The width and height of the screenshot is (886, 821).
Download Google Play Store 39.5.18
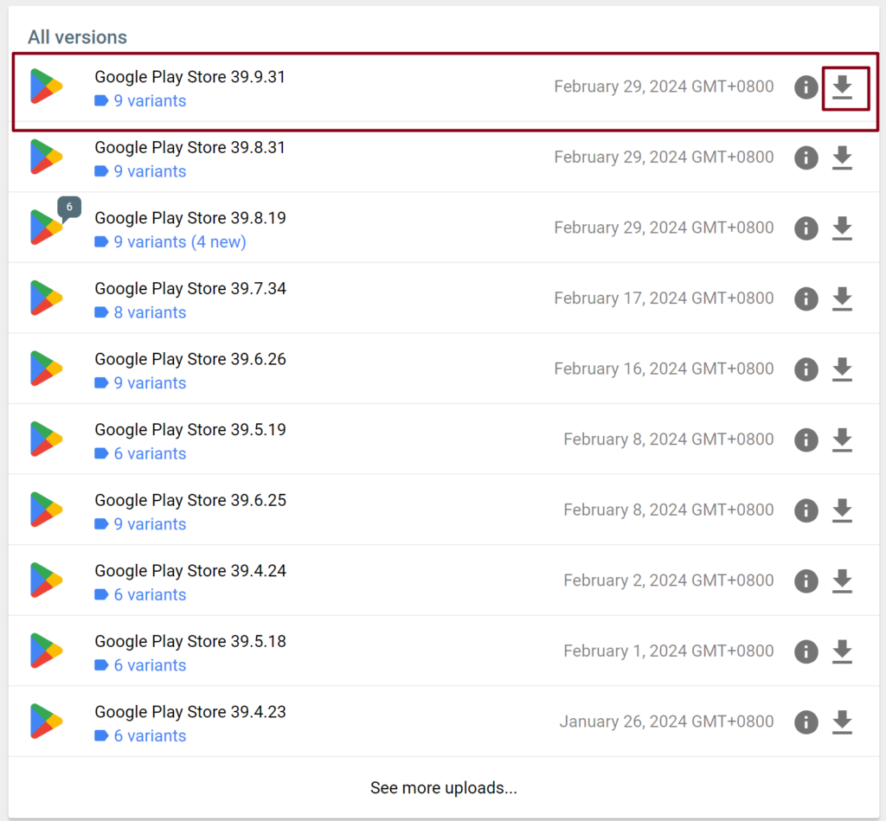842,651
